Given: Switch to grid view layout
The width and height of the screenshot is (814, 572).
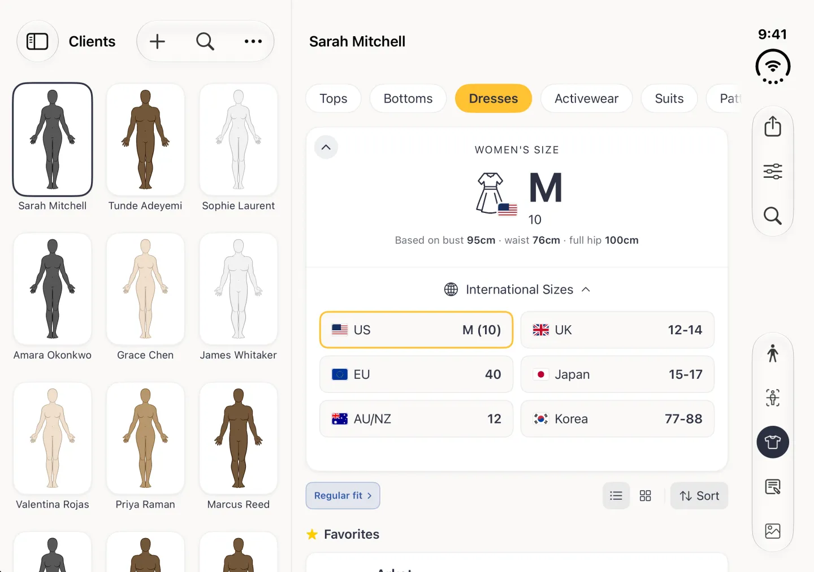Looking at the screenshot, I should (x=645, y=496).
